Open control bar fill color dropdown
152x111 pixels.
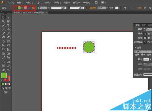click(22, 8)
